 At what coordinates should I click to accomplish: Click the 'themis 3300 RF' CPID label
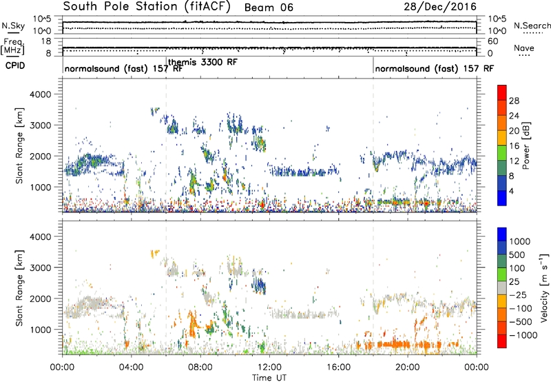click(202, 62)
